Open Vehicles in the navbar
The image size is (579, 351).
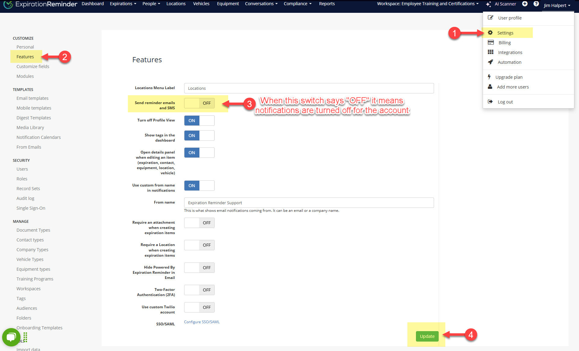point(201,4)
